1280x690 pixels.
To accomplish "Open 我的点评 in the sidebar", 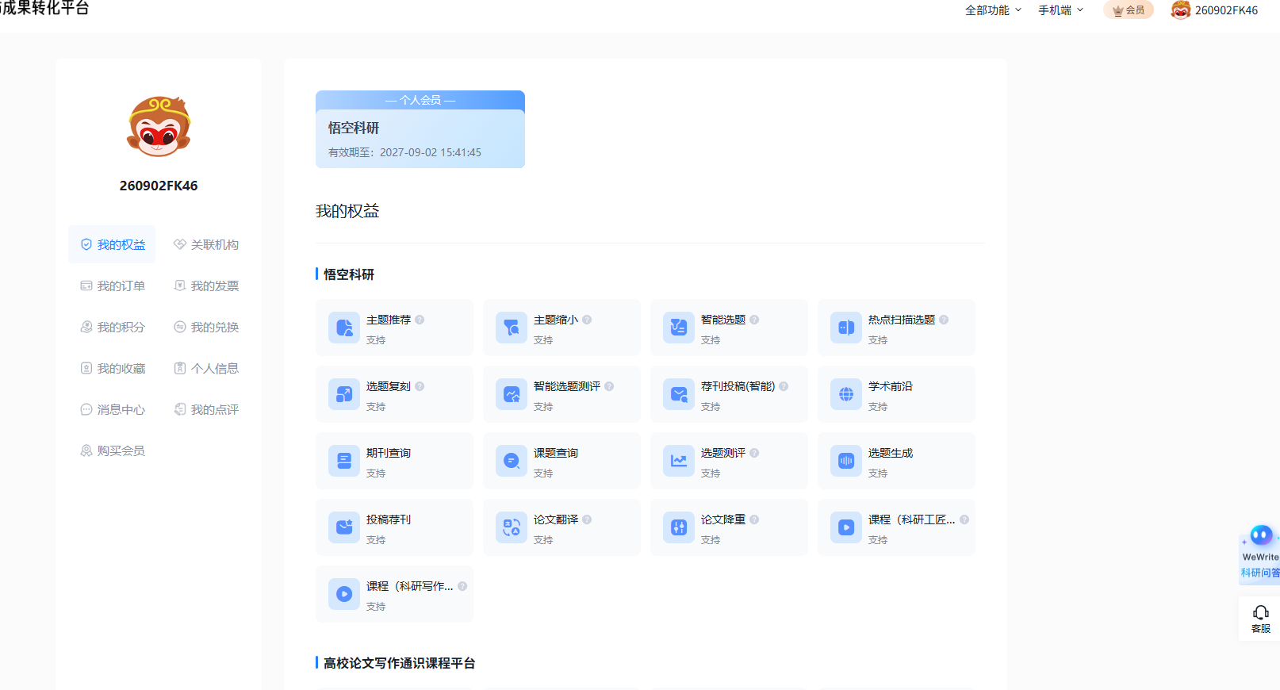I will coord(206,409).
